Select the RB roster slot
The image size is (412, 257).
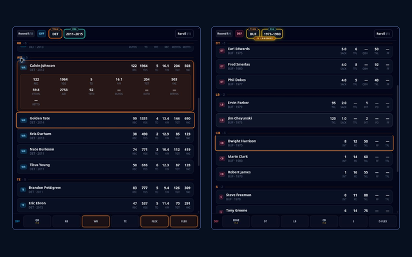(x=66, y=221)
